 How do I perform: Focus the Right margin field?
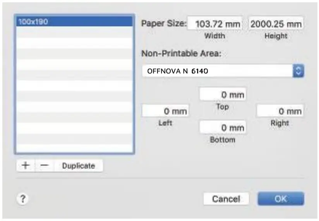click(x=280, y=111)
